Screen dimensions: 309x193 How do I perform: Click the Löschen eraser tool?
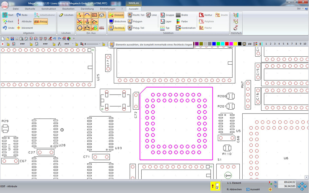(66, 15)
